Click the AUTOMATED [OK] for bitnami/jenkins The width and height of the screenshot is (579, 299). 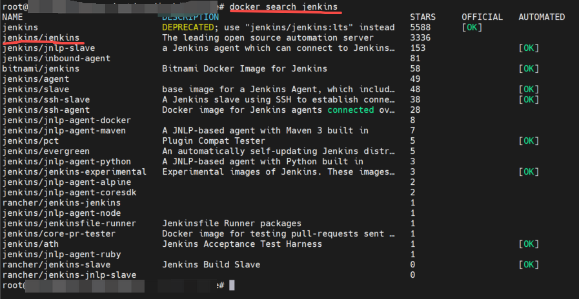(x=529, y=68)
